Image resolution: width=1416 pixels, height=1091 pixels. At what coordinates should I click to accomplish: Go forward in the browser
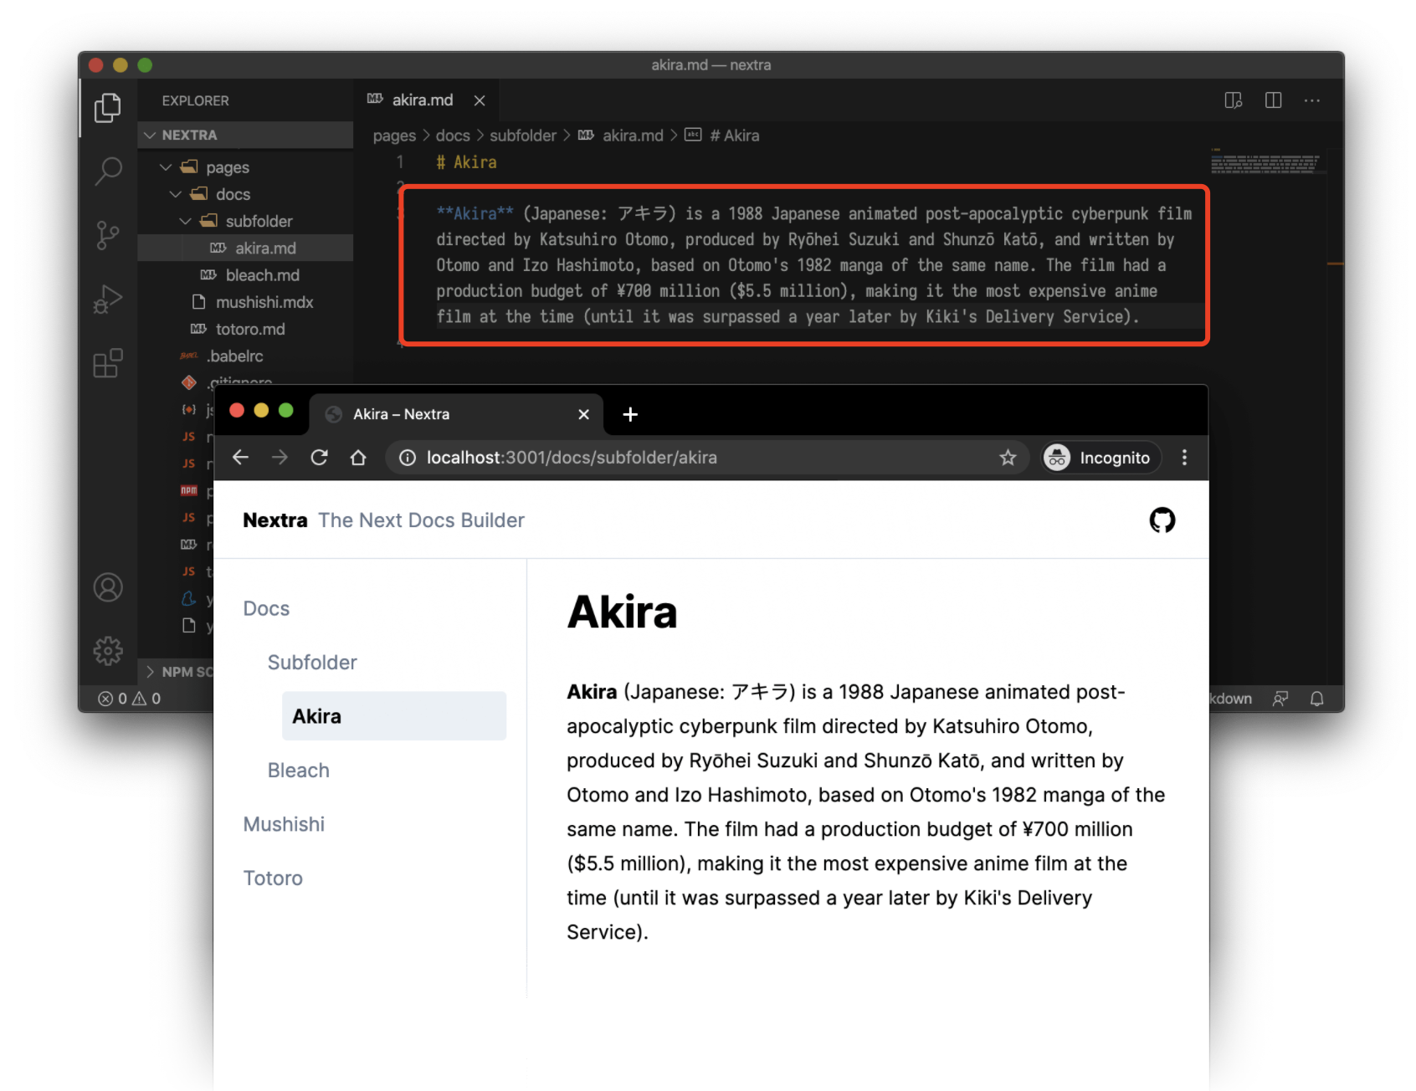(x=280, y=458)
